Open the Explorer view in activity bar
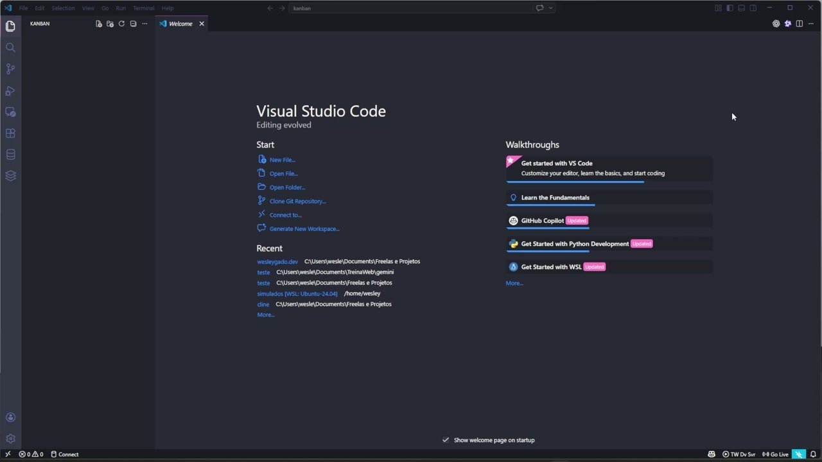Image resolution: width=822 pixels, height=462 pixels. 10,26
